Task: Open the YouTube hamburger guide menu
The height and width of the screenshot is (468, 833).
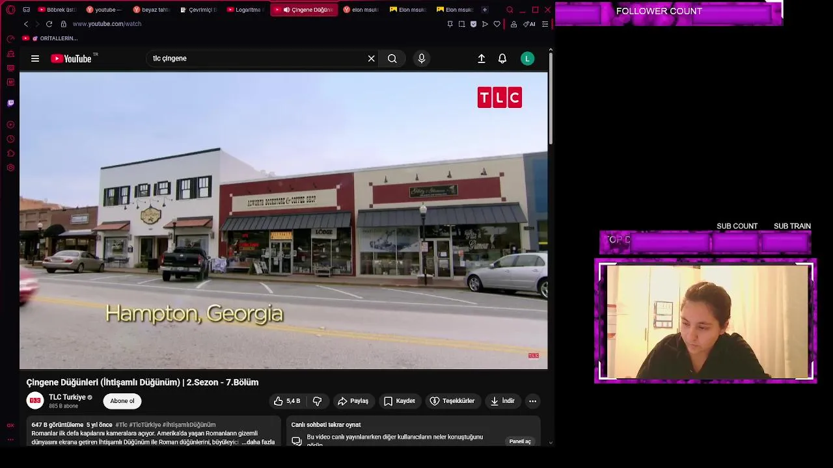Action: (x=35, y=58)
